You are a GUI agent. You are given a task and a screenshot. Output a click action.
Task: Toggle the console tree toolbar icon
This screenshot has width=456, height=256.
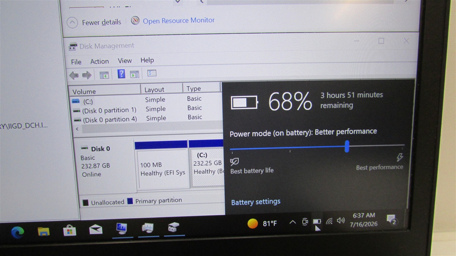(x=104, y=75)
